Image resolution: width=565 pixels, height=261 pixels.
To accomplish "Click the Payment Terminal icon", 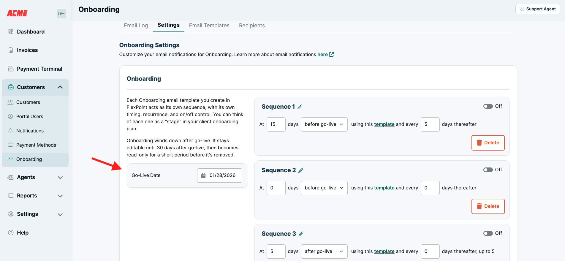I will [11, 69].
